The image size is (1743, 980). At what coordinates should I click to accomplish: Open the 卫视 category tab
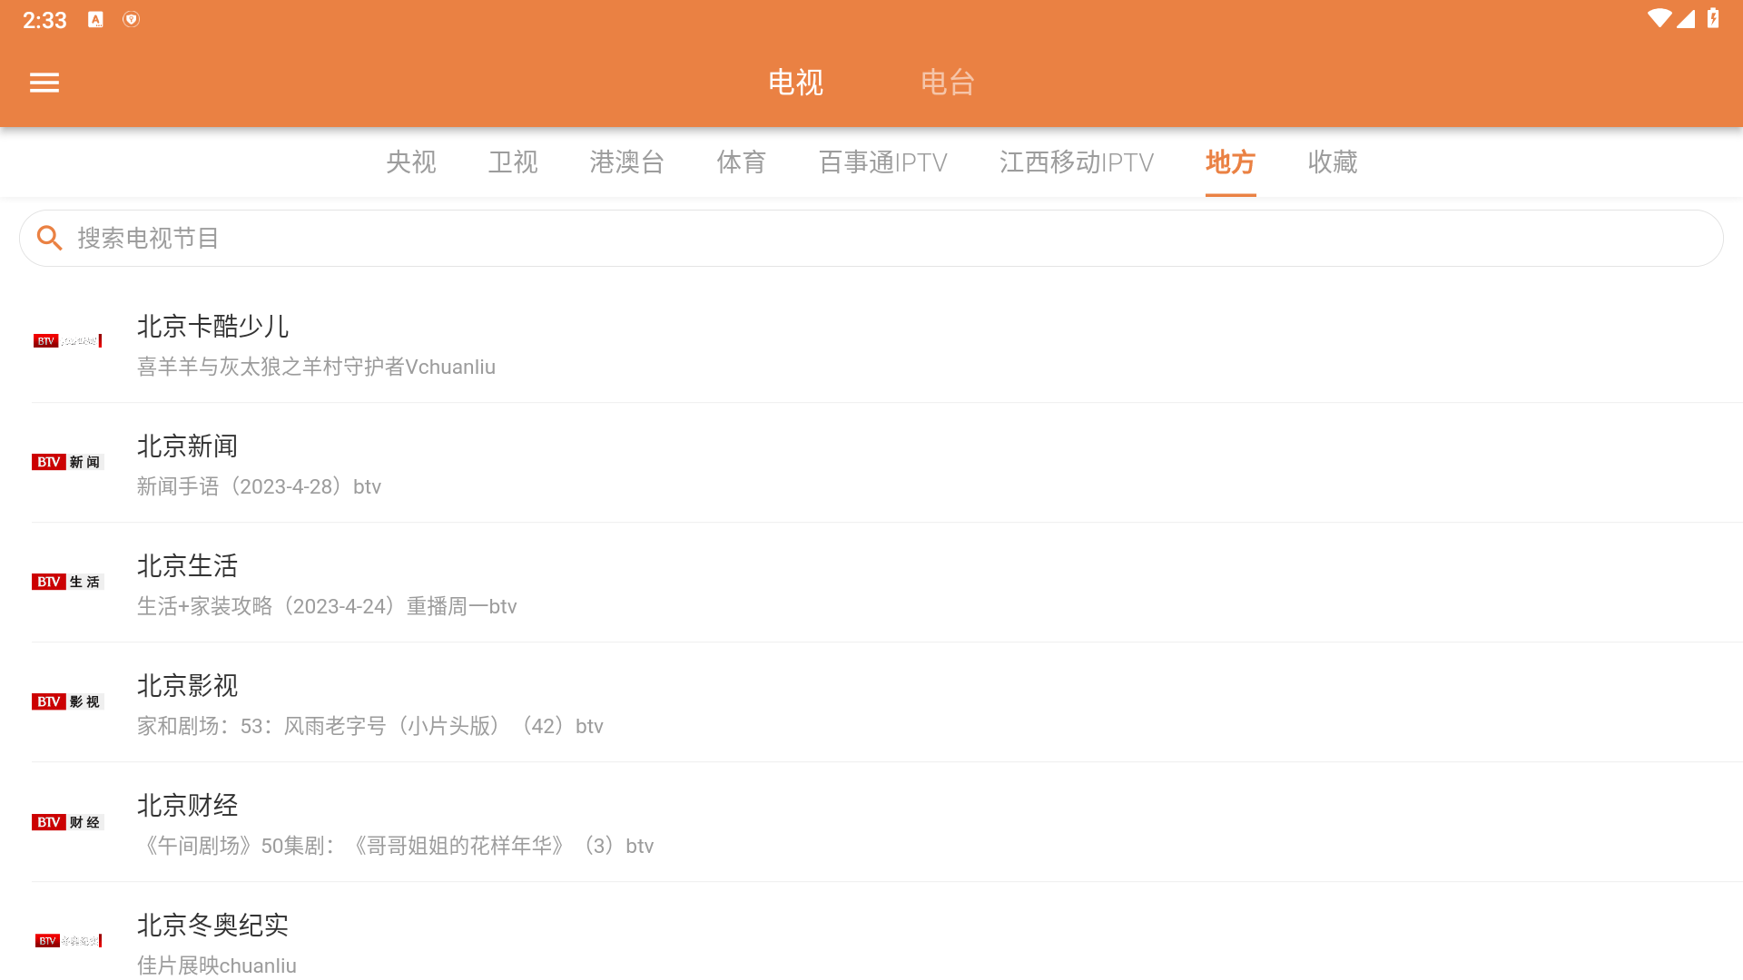[x=513, y=162]
